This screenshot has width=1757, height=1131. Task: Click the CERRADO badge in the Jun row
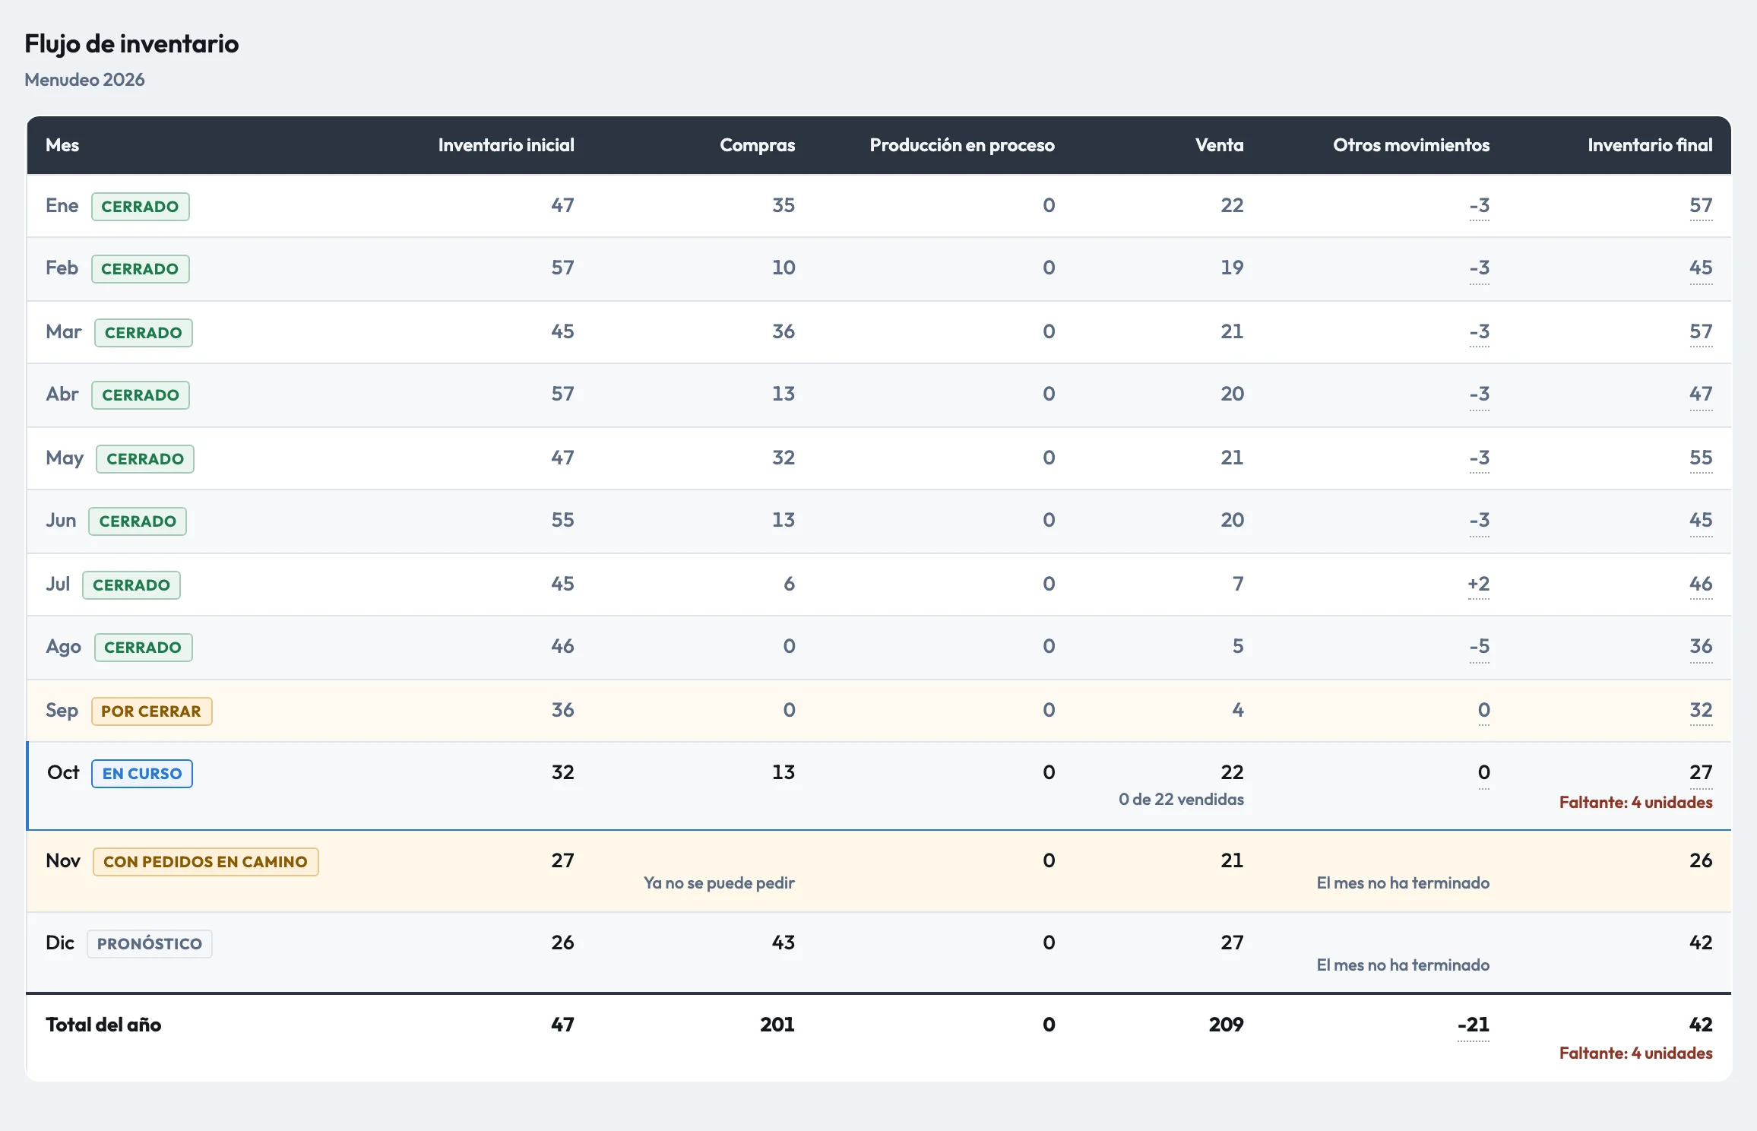(138, 521)
